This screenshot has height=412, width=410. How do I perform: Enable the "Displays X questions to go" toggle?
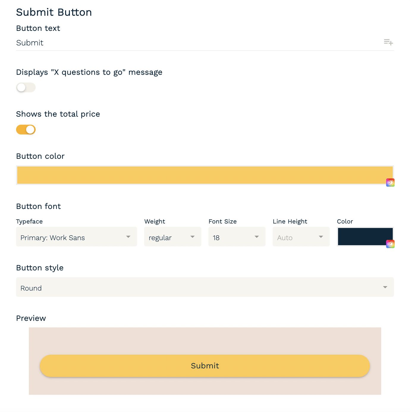tap(26, 87)
